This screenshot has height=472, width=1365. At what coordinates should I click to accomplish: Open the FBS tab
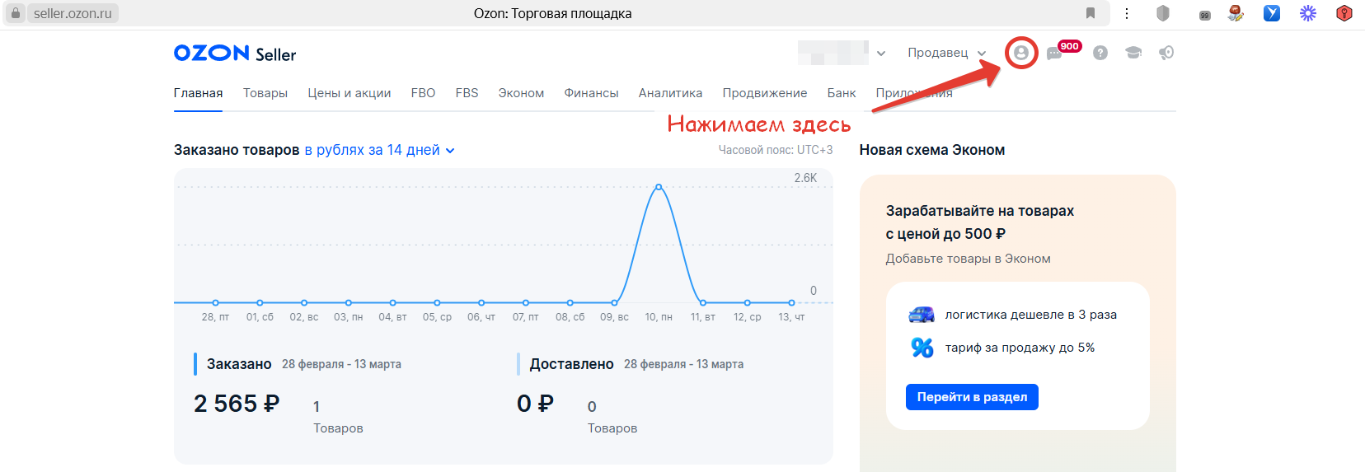click(x=467, y=93)
